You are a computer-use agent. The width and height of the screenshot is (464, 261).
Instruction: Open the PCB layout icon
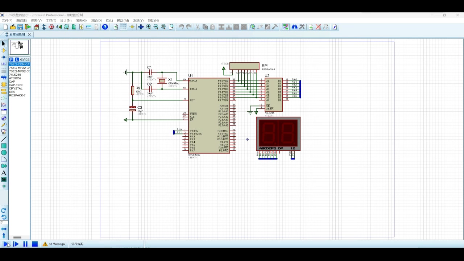tap(52, 27)
